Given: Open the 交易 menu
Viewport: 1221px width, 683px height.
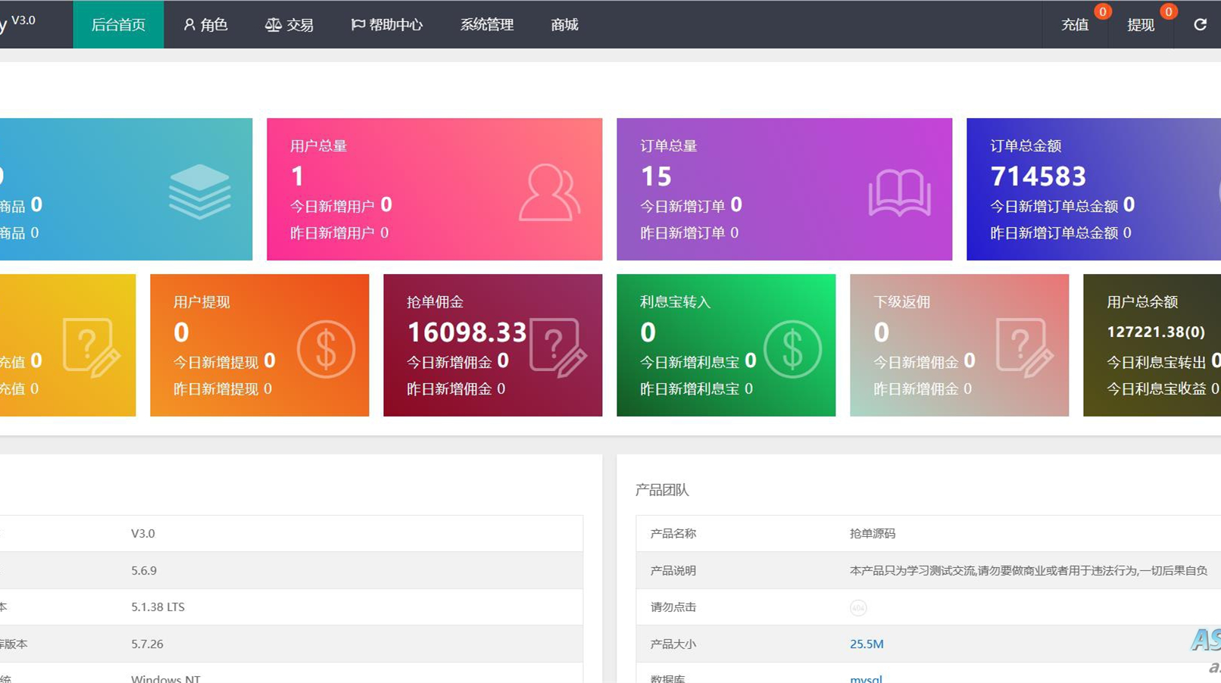Looking at the screenshot, I should 289,25.
